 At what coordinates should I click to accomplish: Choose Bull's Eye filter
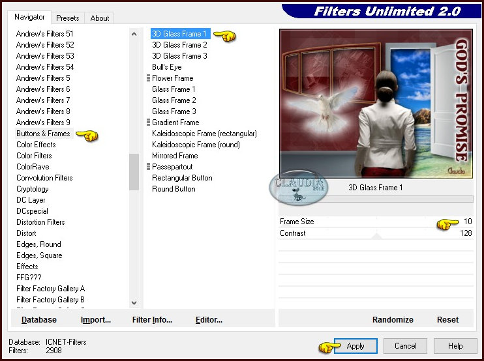[167, 67]
